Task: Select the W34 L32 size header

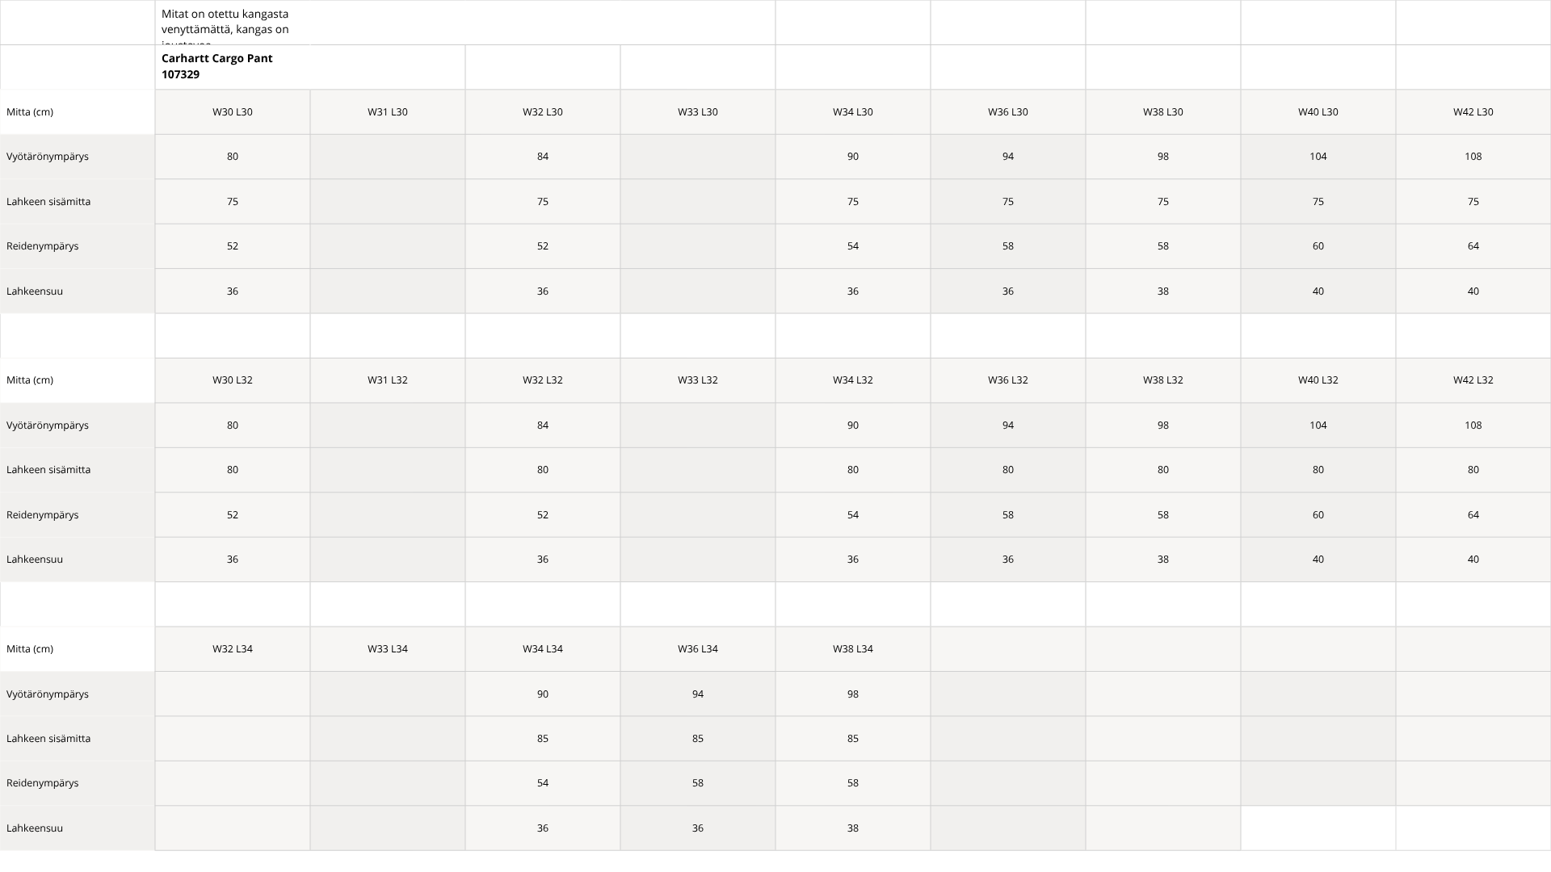Action: [x=852, y=380]
